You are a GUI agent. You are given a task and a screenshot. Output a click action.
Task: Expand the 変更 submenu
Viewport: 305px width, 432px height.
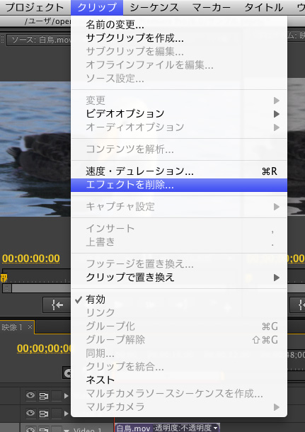pyautogui.click(x=179, y=101)
